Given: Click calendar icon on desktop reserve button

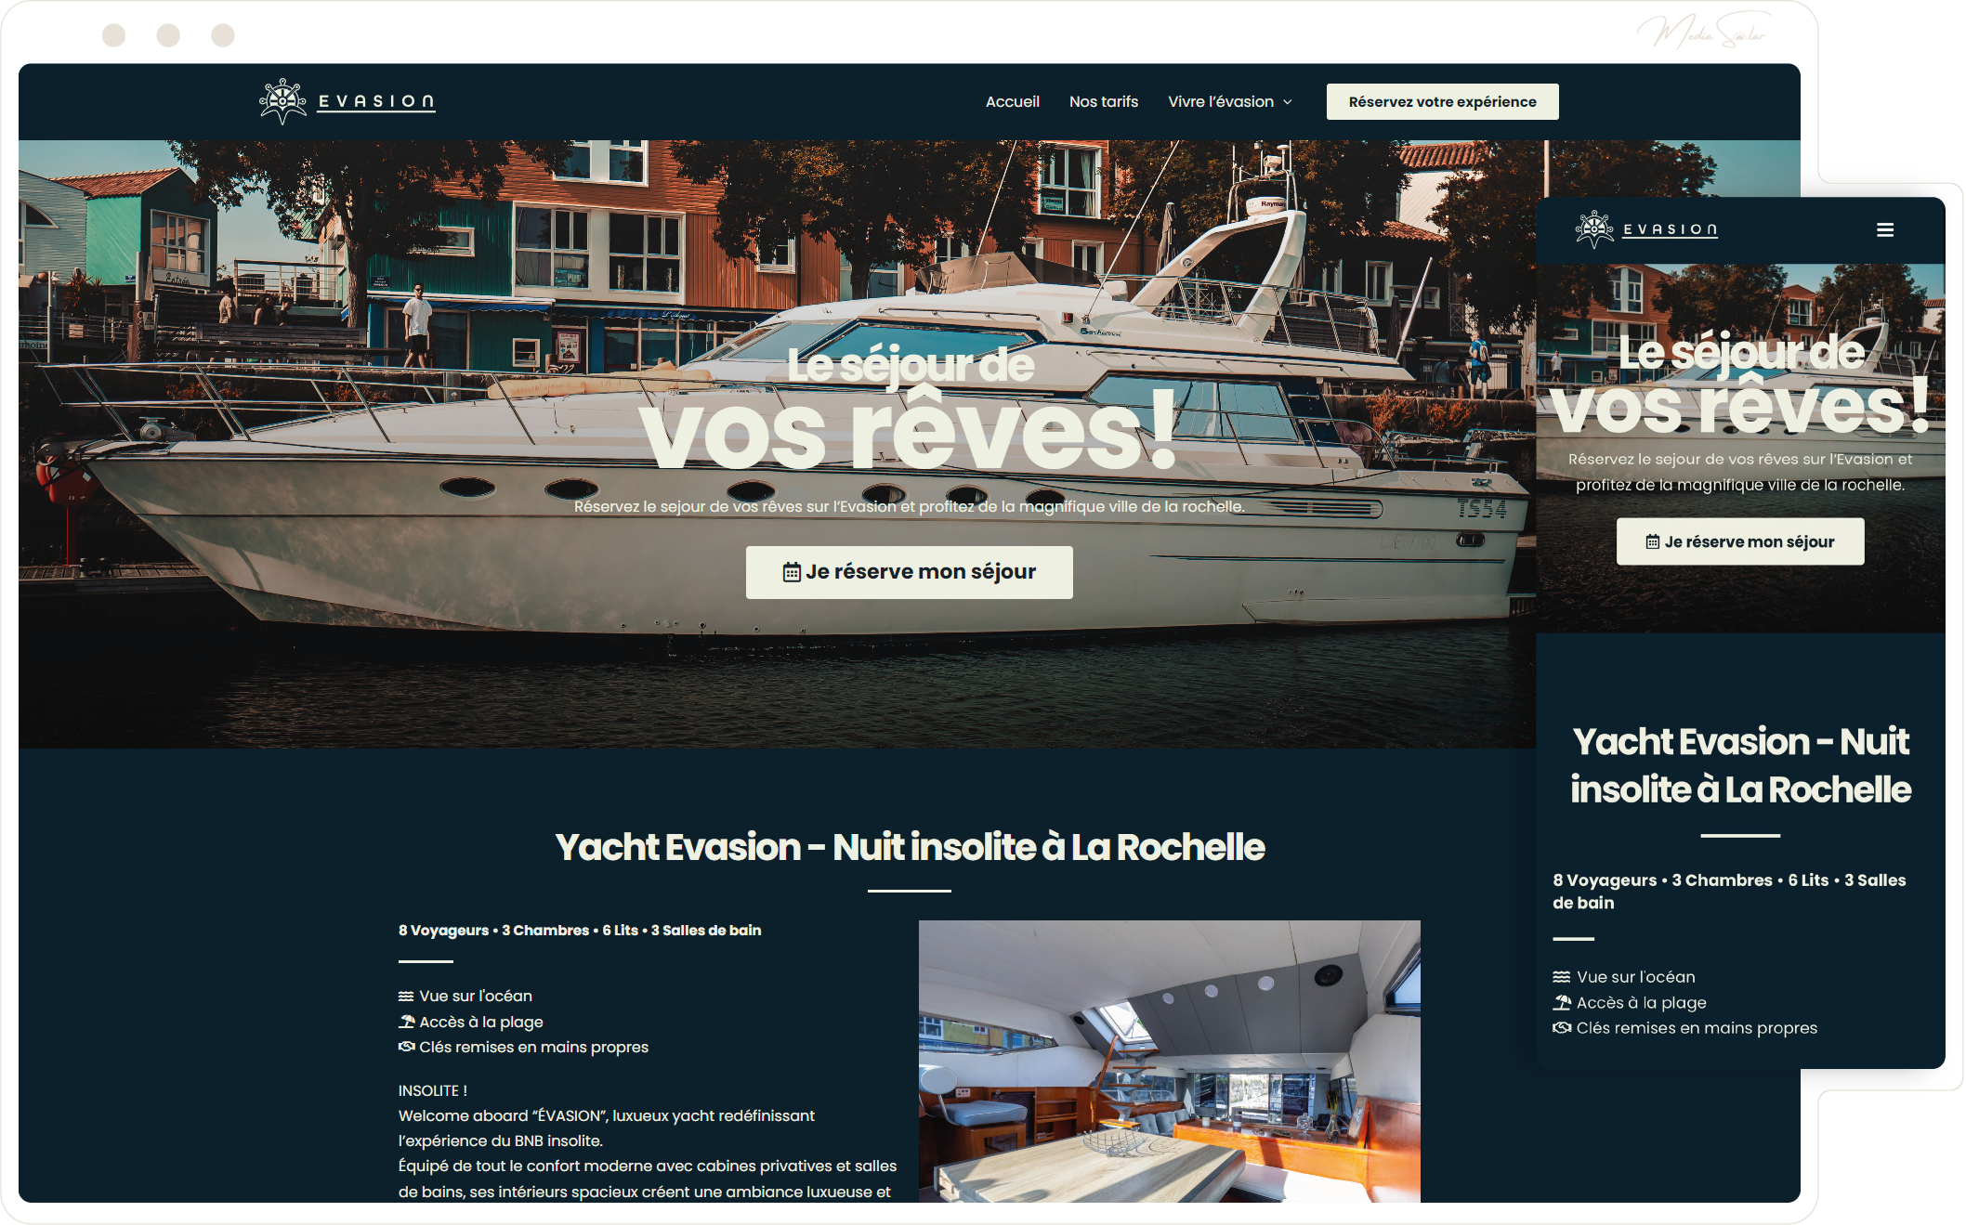Looking at the screenshot, I should [792, 572].
